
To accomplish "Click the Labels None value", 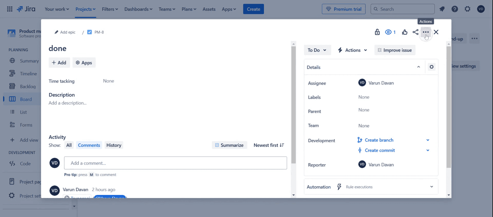I will (364, 97).
